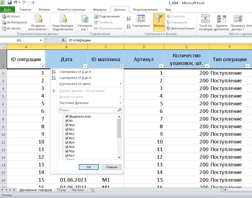Viewport: 252px width, 198px height.
Task: Switch to Главная ribbon tab
Action: [25, 10]
